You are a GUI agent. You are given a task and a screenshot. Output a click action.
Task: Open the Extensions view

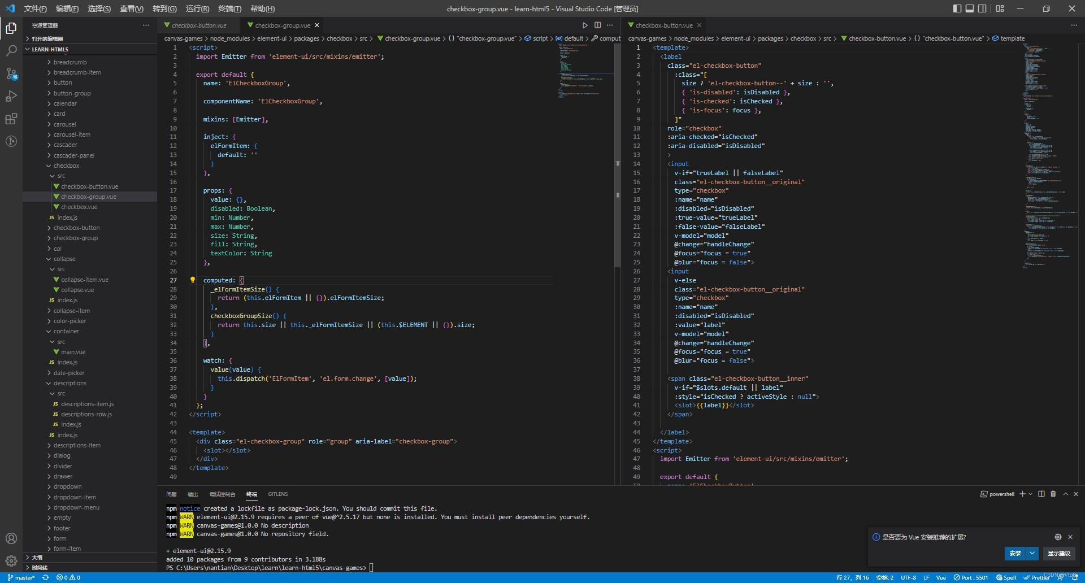coord(11,119)
